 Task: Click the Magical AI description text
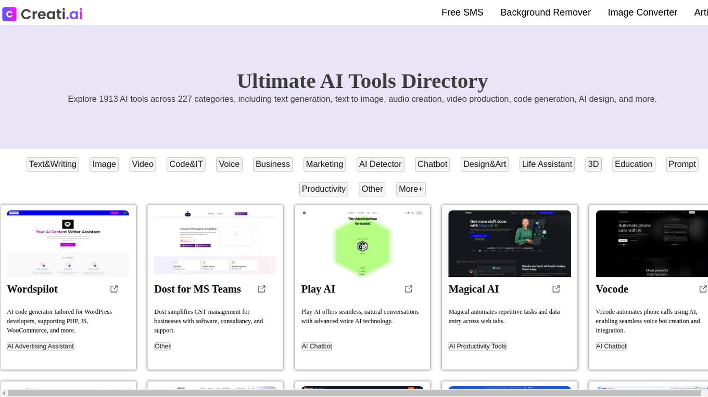504,316
